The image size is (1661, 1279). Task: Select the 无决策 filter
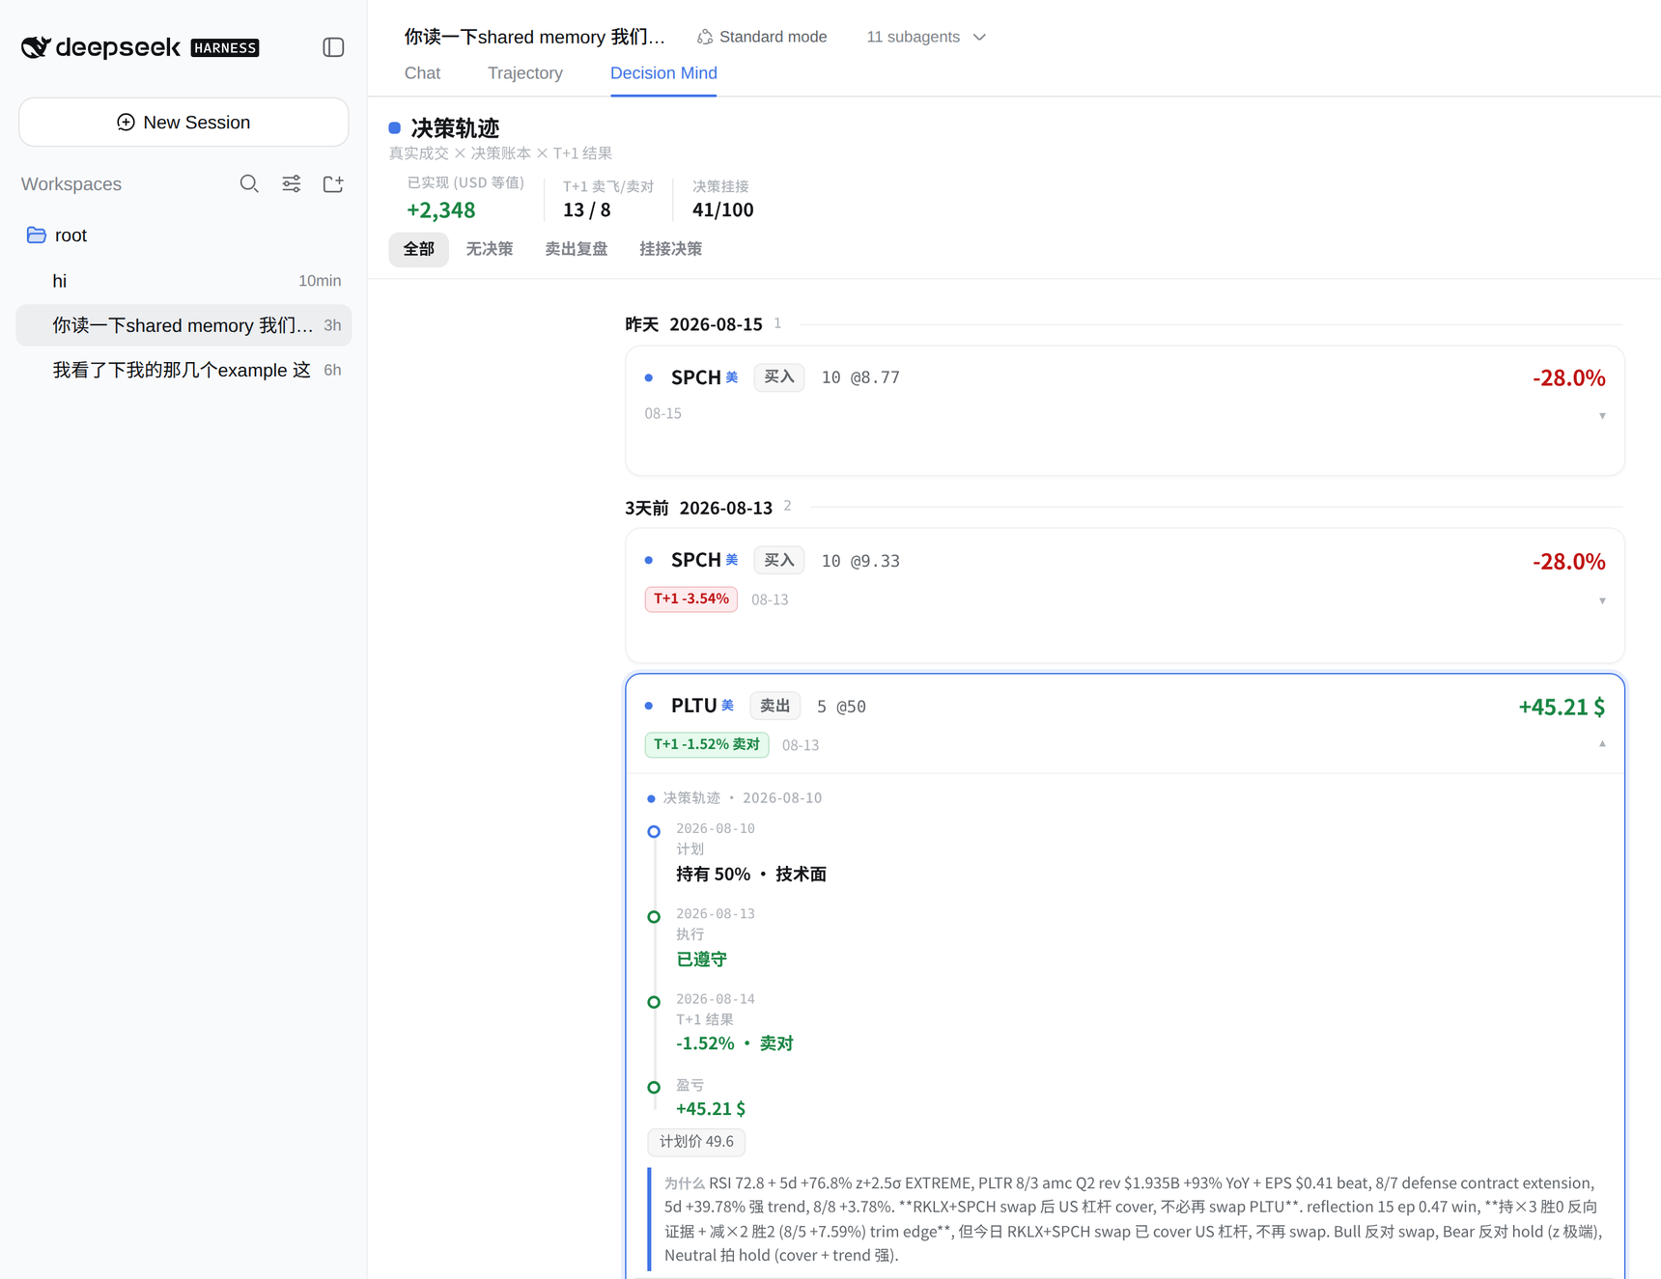[x=490, y=249]
